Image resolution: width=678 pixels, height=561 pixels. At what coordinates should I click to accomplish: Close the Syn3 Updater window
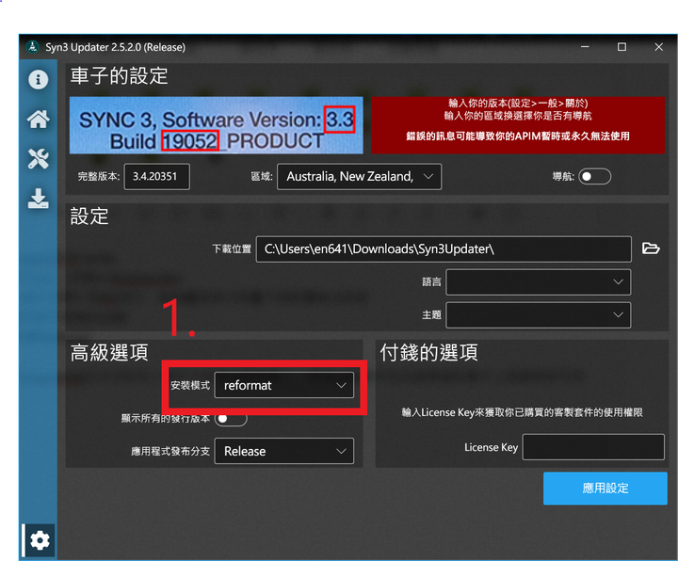click(658, 47)
